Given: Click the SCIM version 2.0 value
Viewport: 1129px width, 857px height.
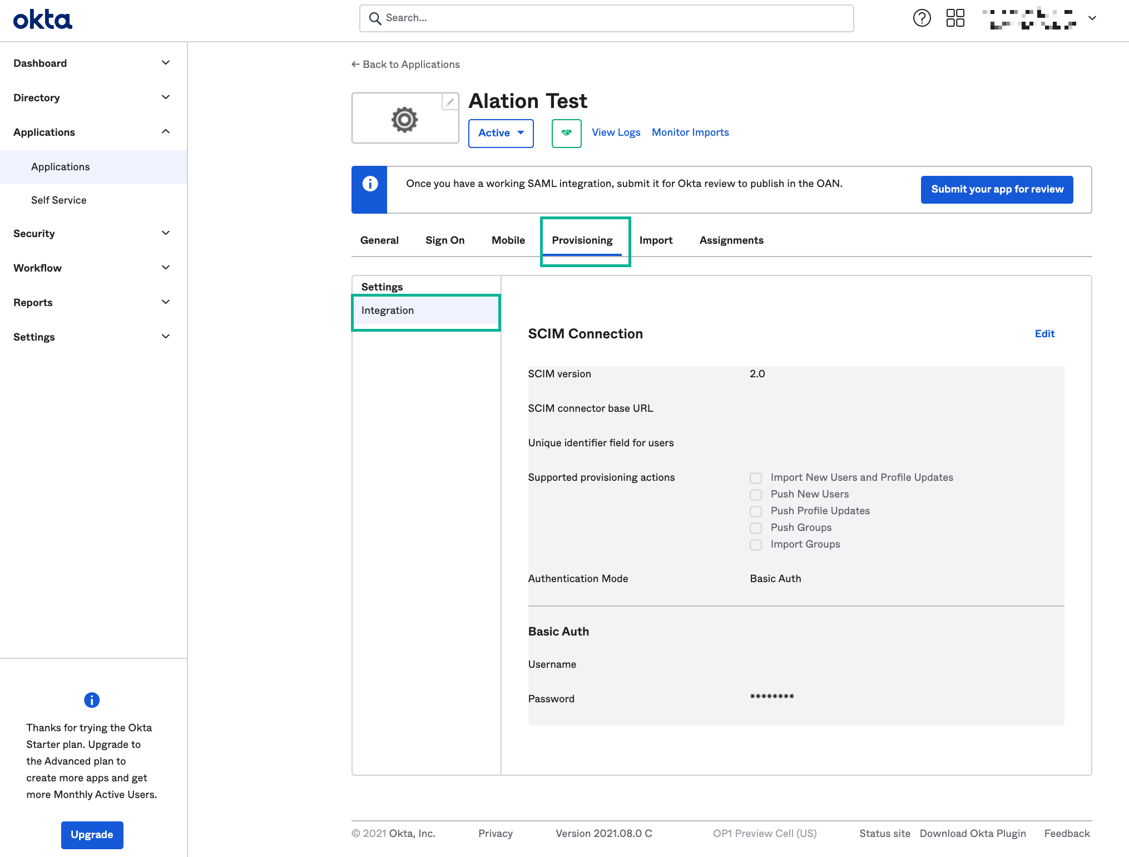Looking at the screenshot, I should tap(757, 374).
